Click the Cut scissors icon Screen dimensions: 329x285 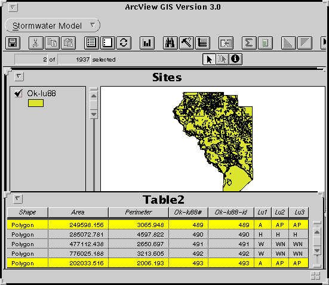[x=36, y=43]
